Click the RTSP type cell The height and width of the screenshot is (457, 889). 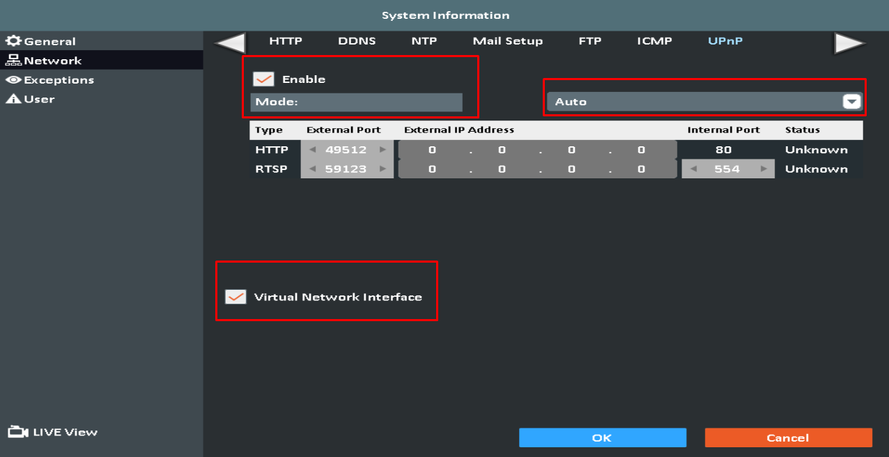(271, 169)
